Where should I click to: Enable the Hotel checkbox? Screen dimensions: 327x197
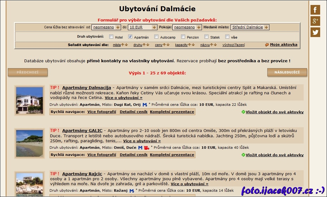point(111,37)
